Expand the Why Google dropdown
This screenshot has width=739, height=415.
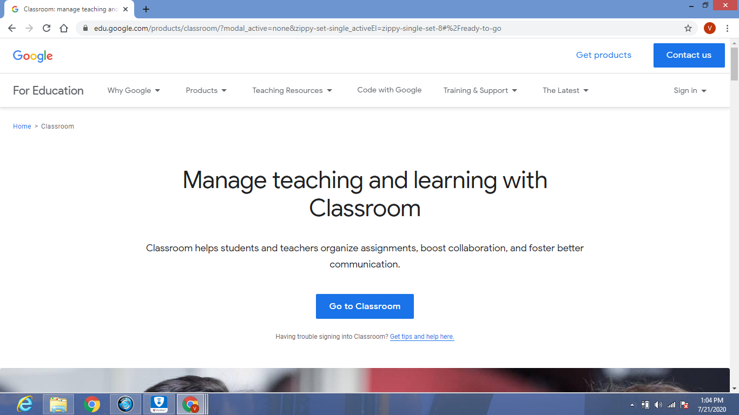[x=134, y=90]
